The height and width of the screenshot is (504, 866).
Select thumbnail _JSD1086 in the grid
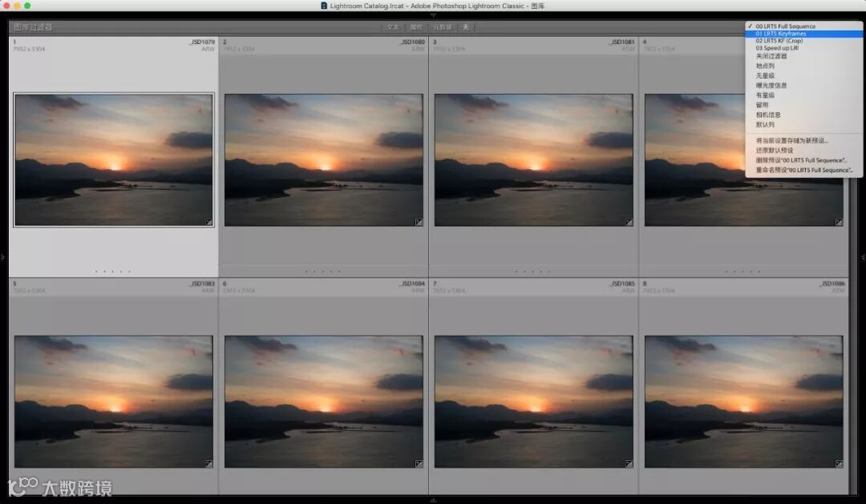click(744, 402)
